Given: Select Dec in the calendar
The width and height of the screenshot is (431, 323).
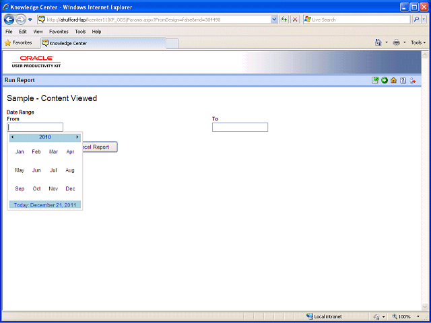Looking at the screenshot, I should coord(70,188).
